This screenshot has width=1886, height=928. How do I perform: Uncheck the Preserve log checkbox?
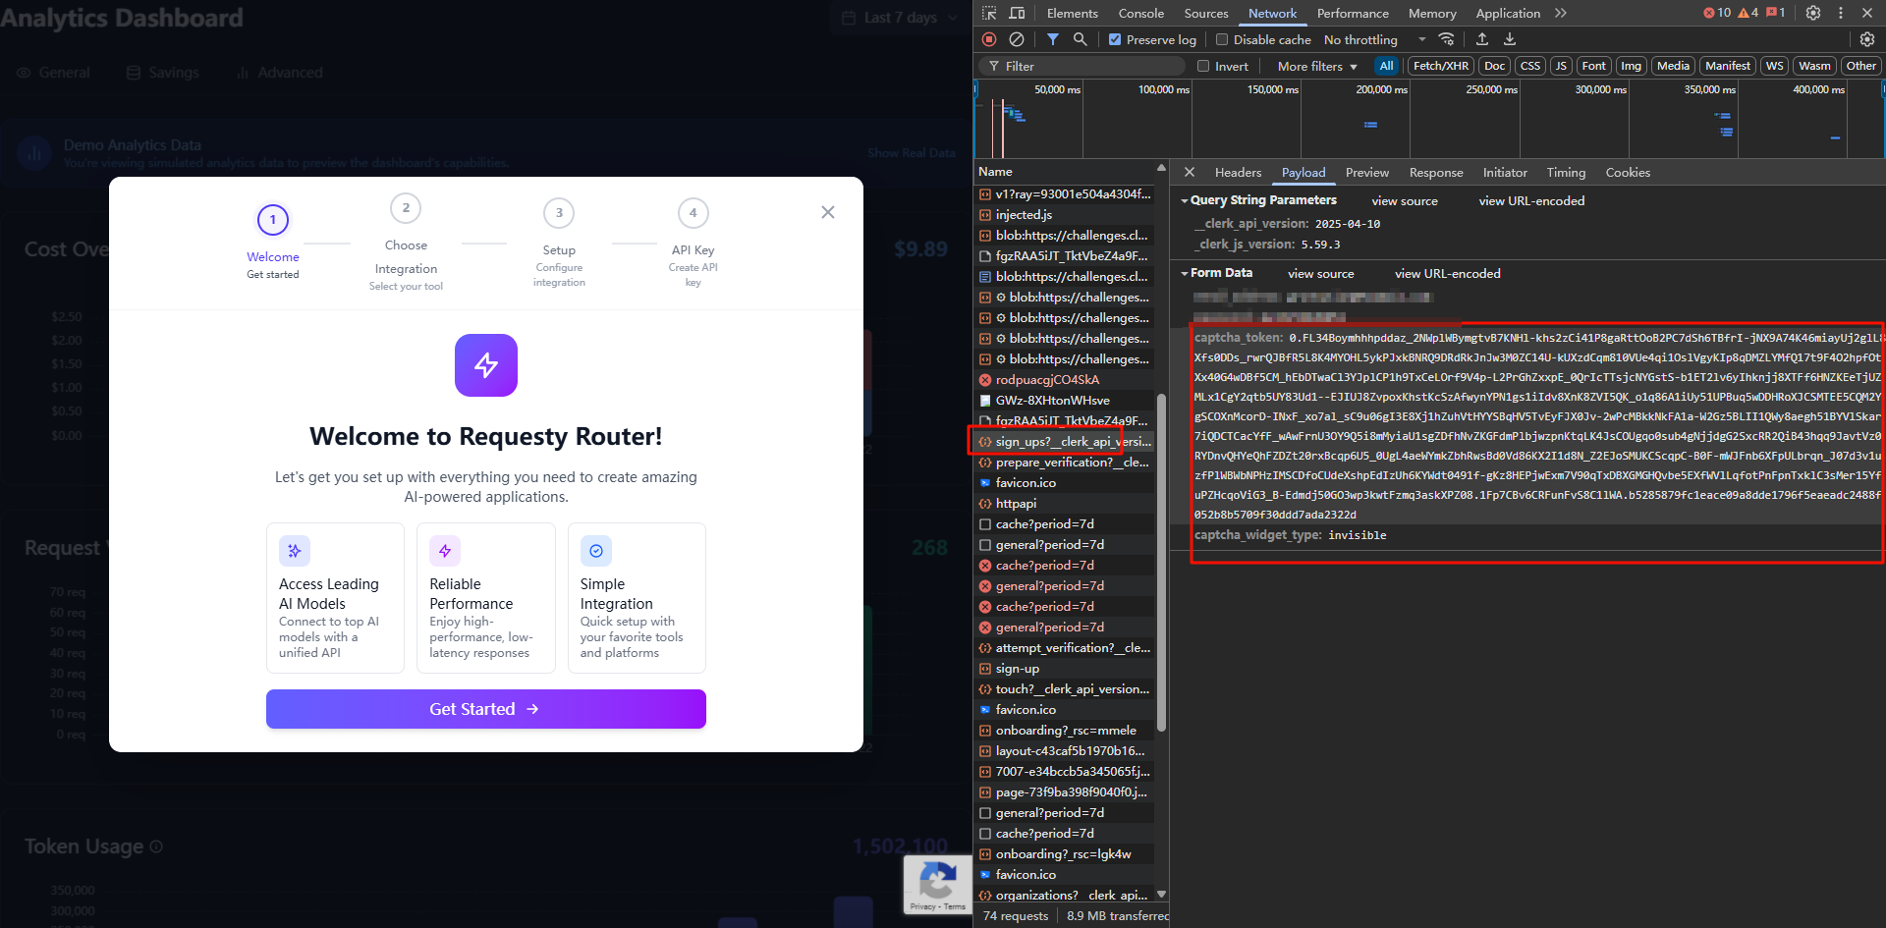coord(1115,39)
